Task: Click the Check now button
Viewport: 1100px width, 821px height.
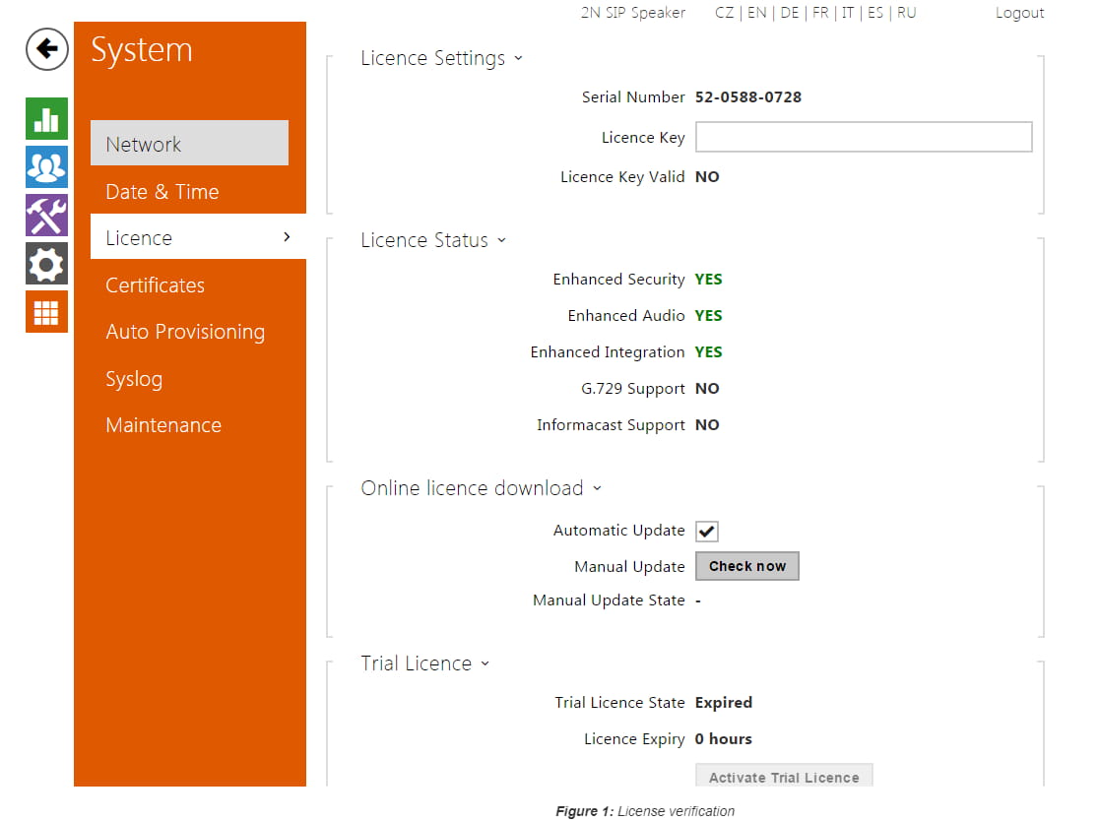Action: coord(747,566)
